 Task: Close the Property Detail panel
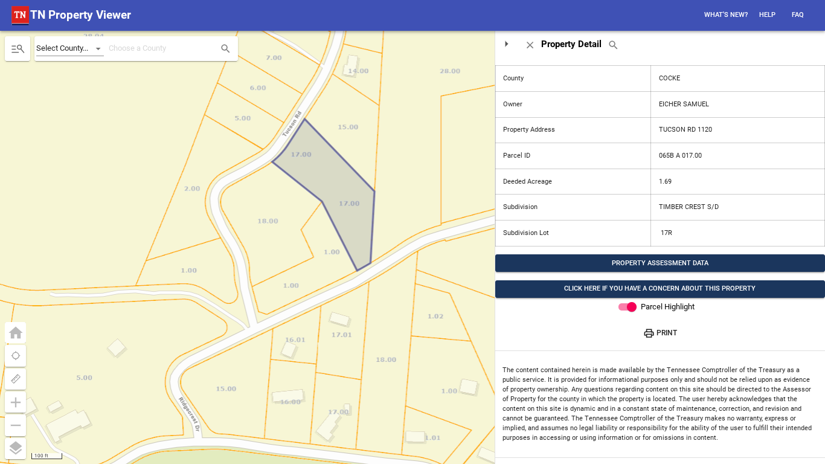pos(530,45)
